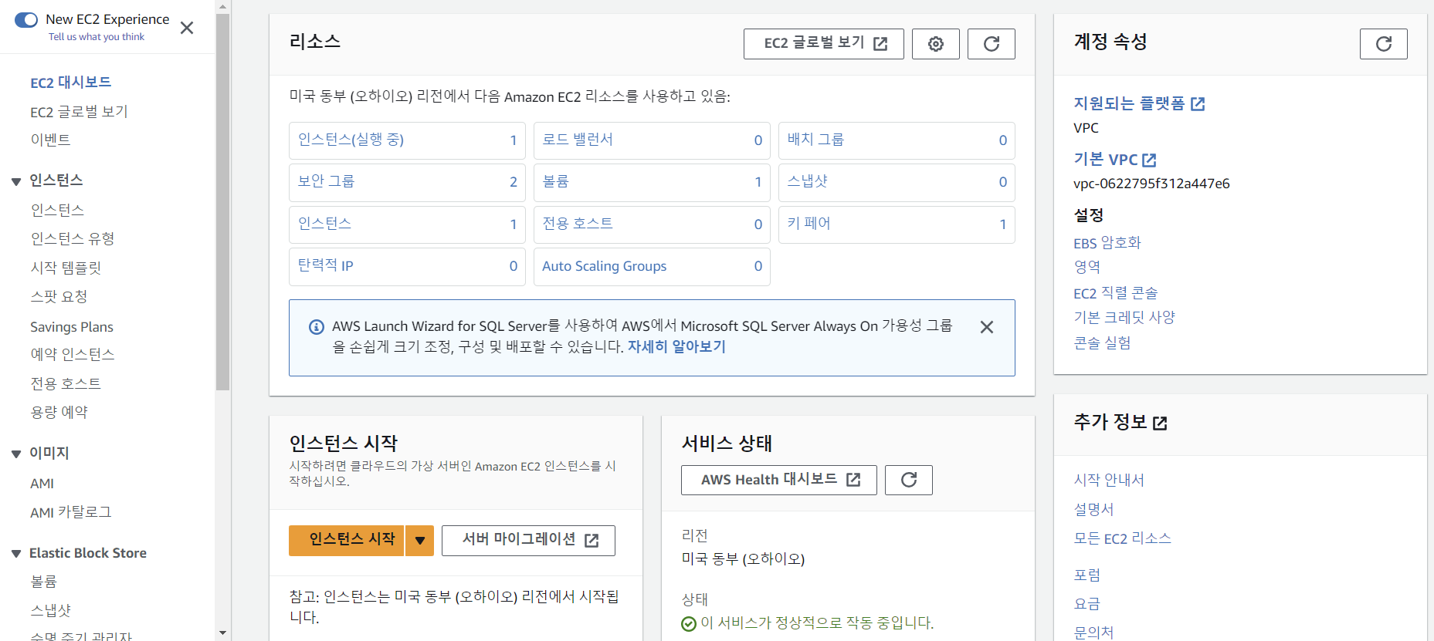
Task: Open 포럼 link
Action: tap(1087, 575)
